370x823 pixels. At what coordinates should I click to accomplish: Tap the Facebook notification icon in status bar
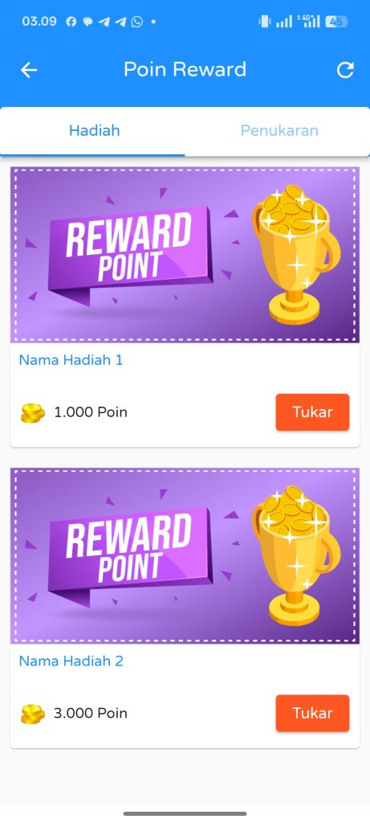pyautogui.click(x=71, y=22)
